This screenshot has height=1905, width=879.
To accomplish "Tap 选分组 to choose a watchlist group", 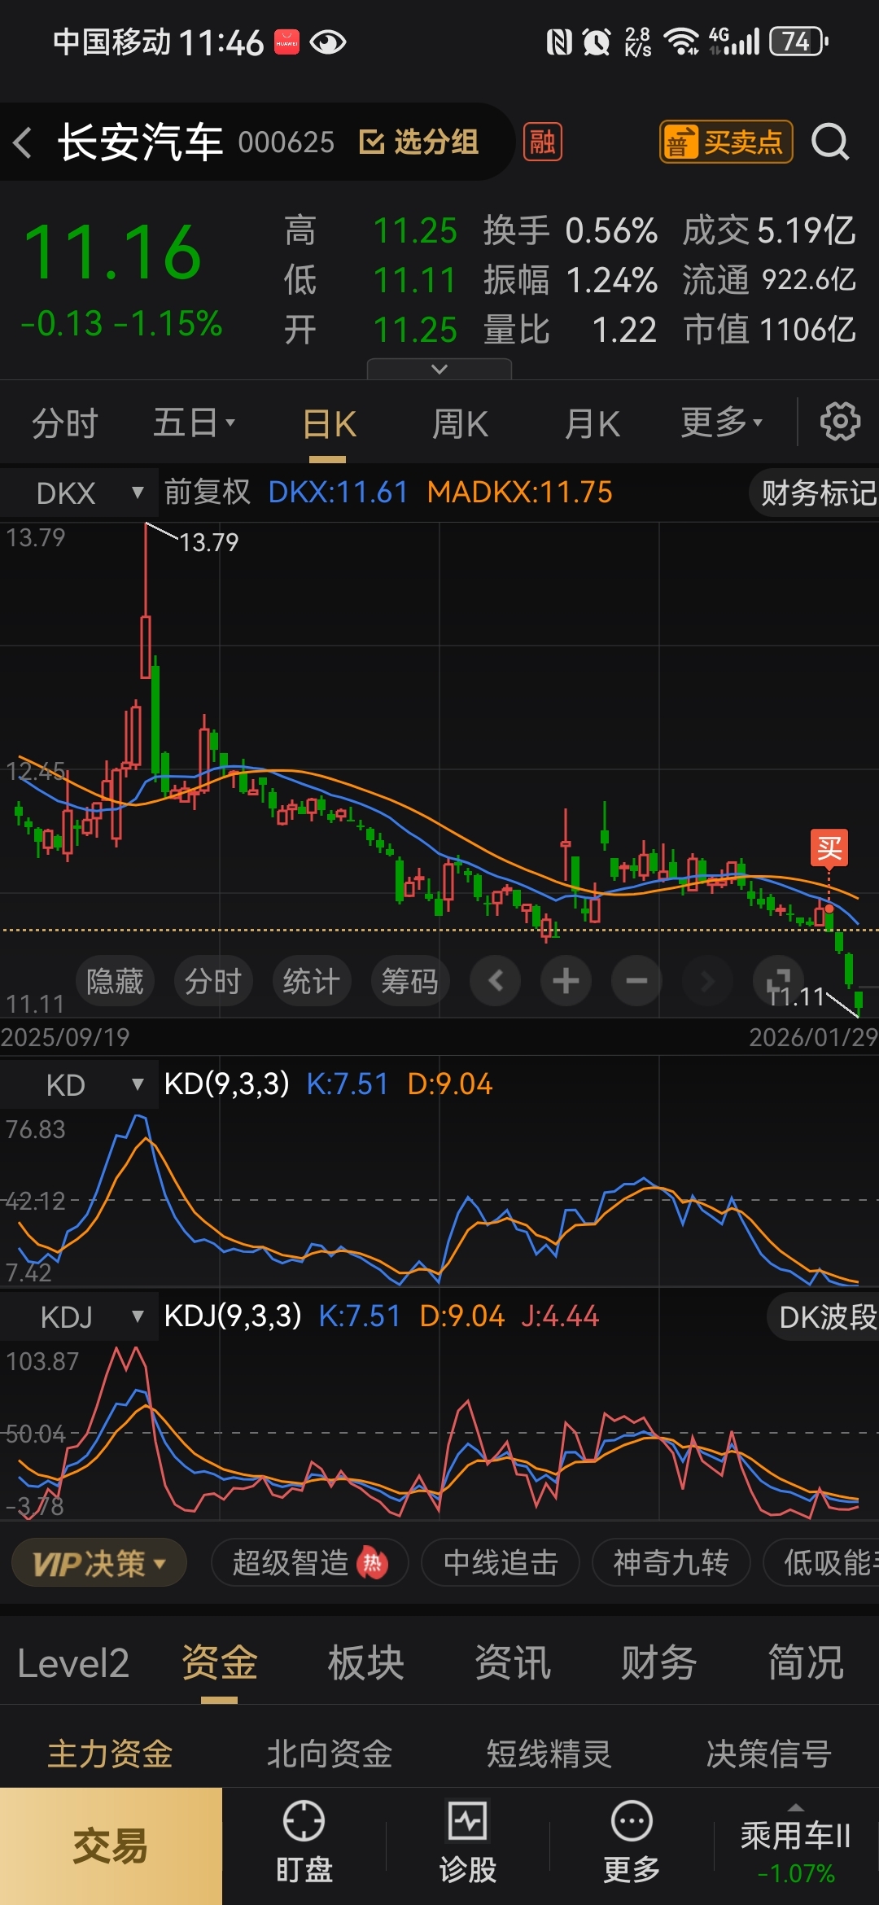I will (x=419, y=142).
